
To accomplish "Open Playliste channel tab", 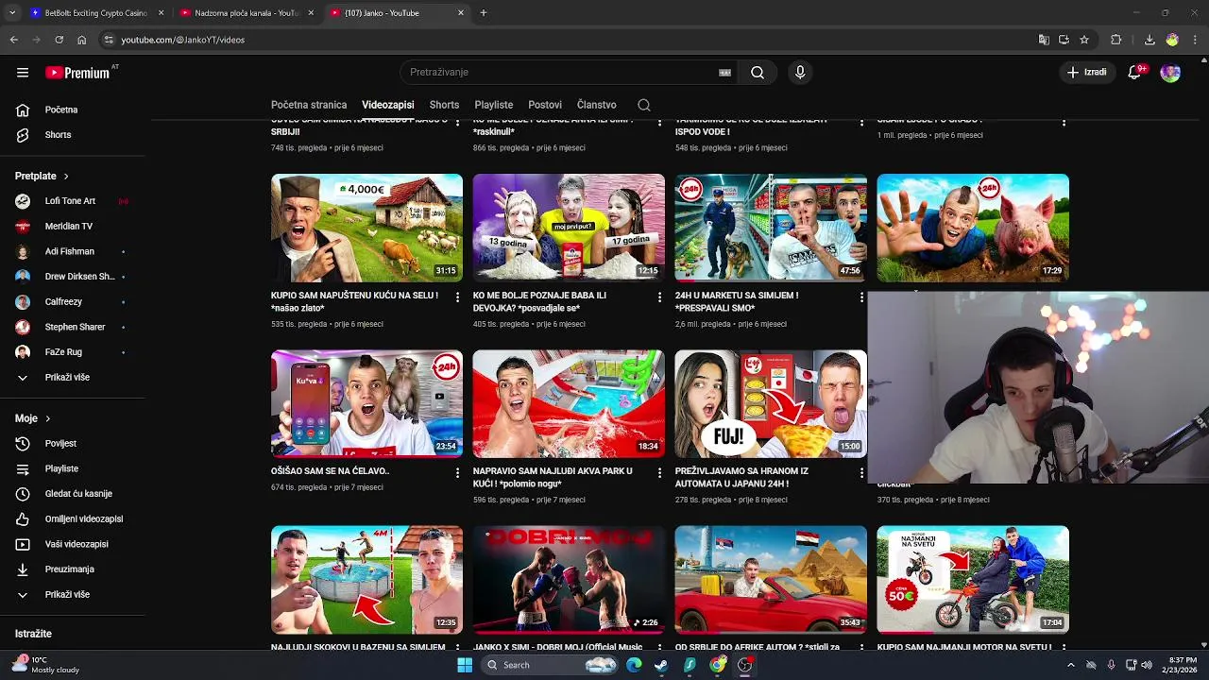I will point(494,105).
